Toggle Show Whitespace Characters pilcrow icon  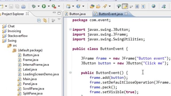click(143, 6)
